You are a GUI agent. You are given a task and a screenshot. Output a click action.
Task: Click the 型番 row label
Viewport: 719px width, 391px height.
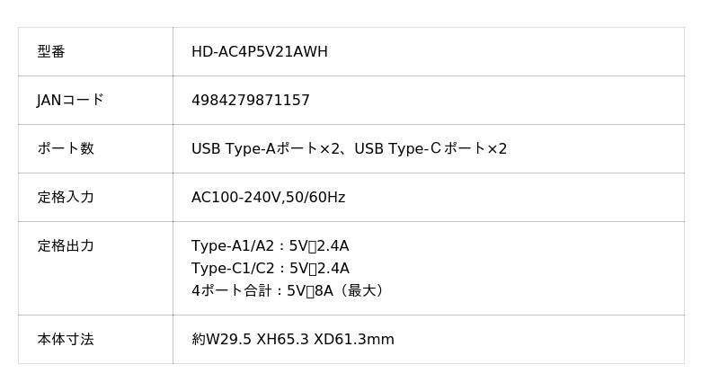coord(51,52)
